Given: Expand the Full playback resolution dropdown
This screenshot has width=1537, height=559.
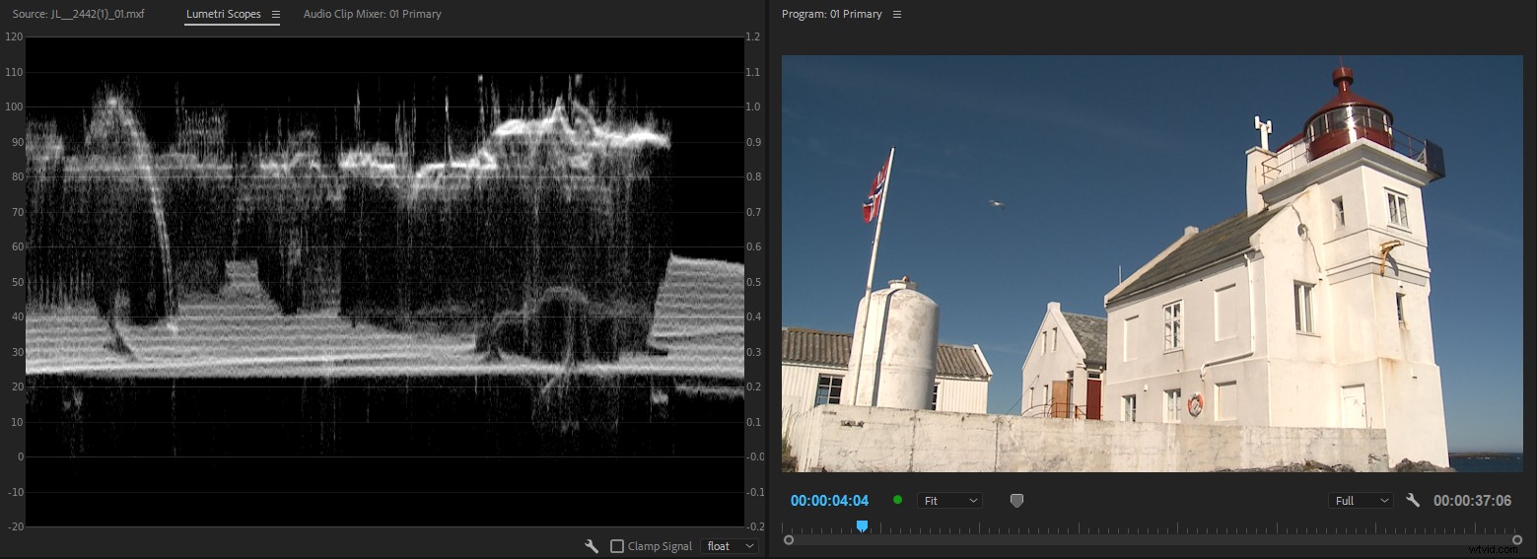Looking at the screenshot, I should 1361,501.
